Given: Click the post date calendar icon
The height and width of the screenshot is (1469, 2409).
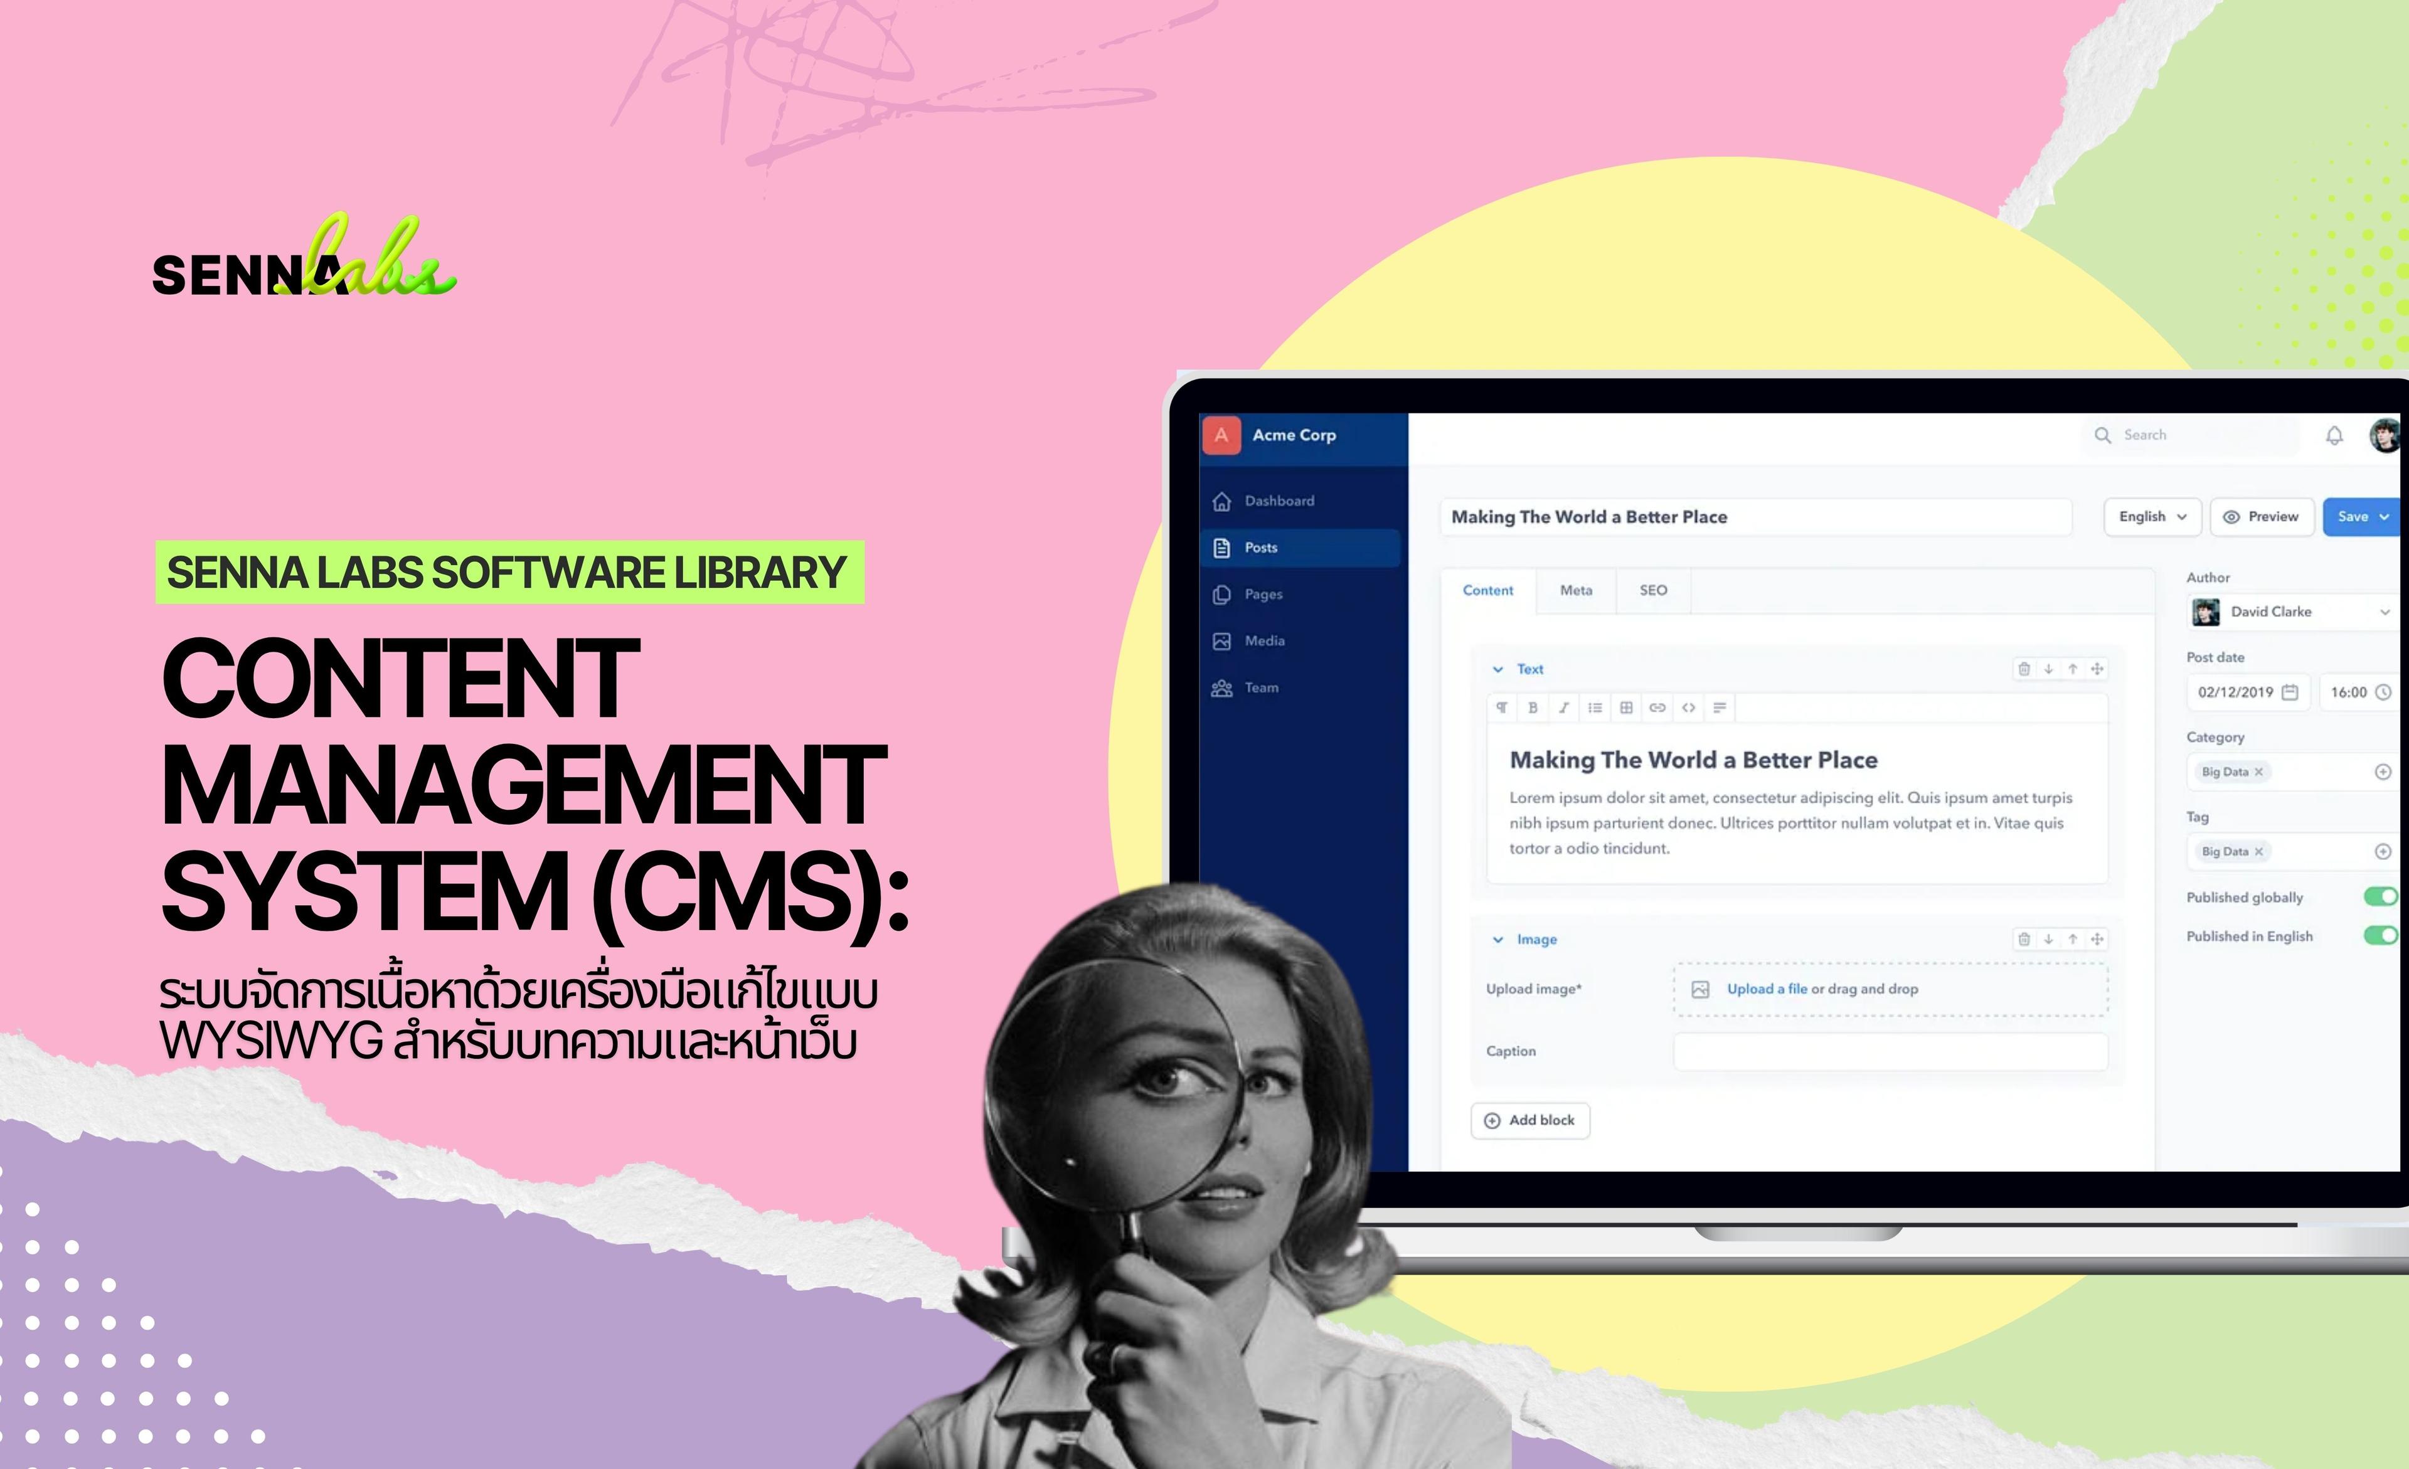Looking at the screenshot, I should coord(2290,692).
